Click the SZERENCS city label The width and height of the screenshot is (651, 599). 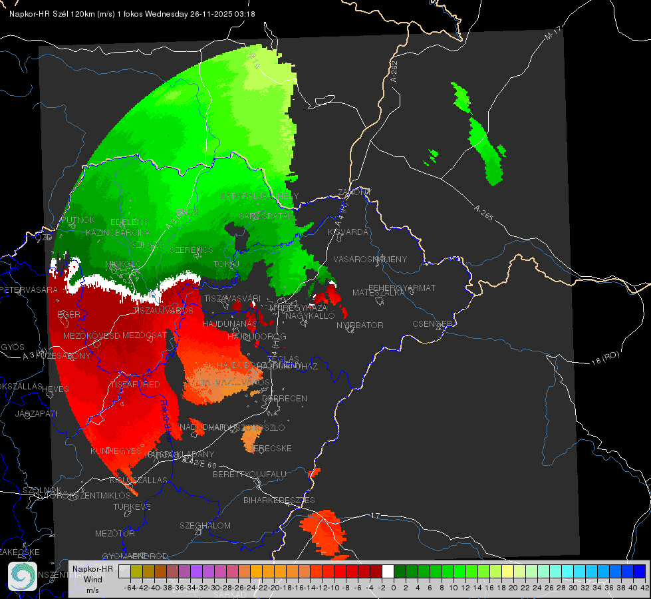click(x=192, y=250)
